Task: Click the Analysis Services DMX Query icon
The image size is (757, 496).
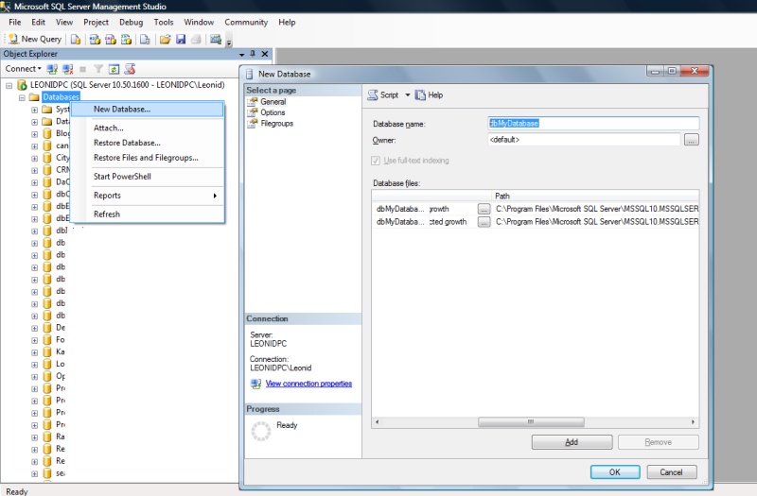Action: 111,39
